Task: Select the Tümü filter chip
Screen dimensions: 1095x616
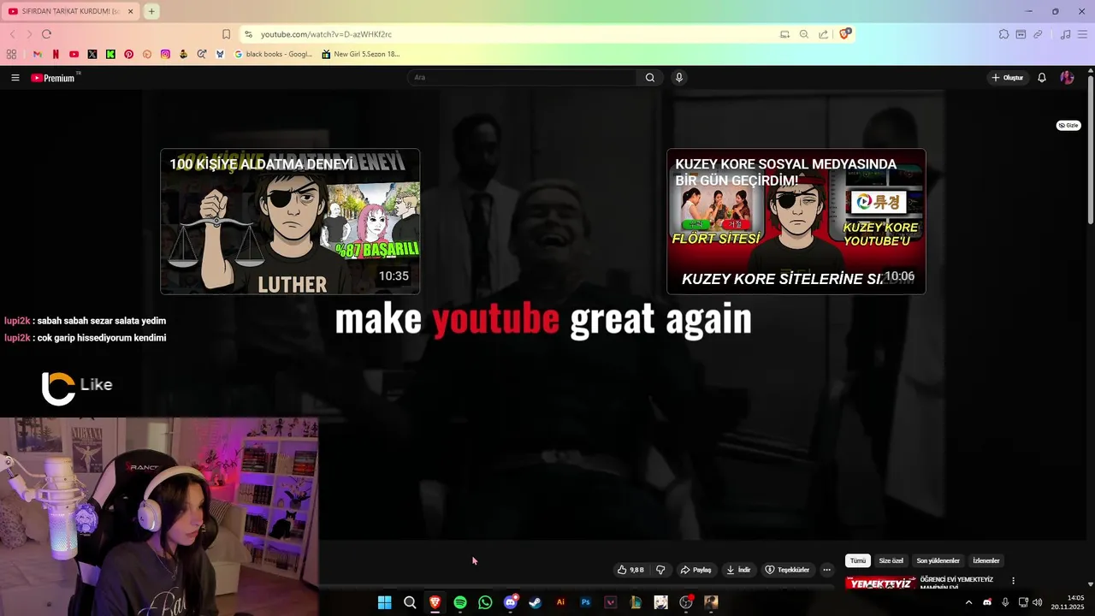Action: click(858, 560)
